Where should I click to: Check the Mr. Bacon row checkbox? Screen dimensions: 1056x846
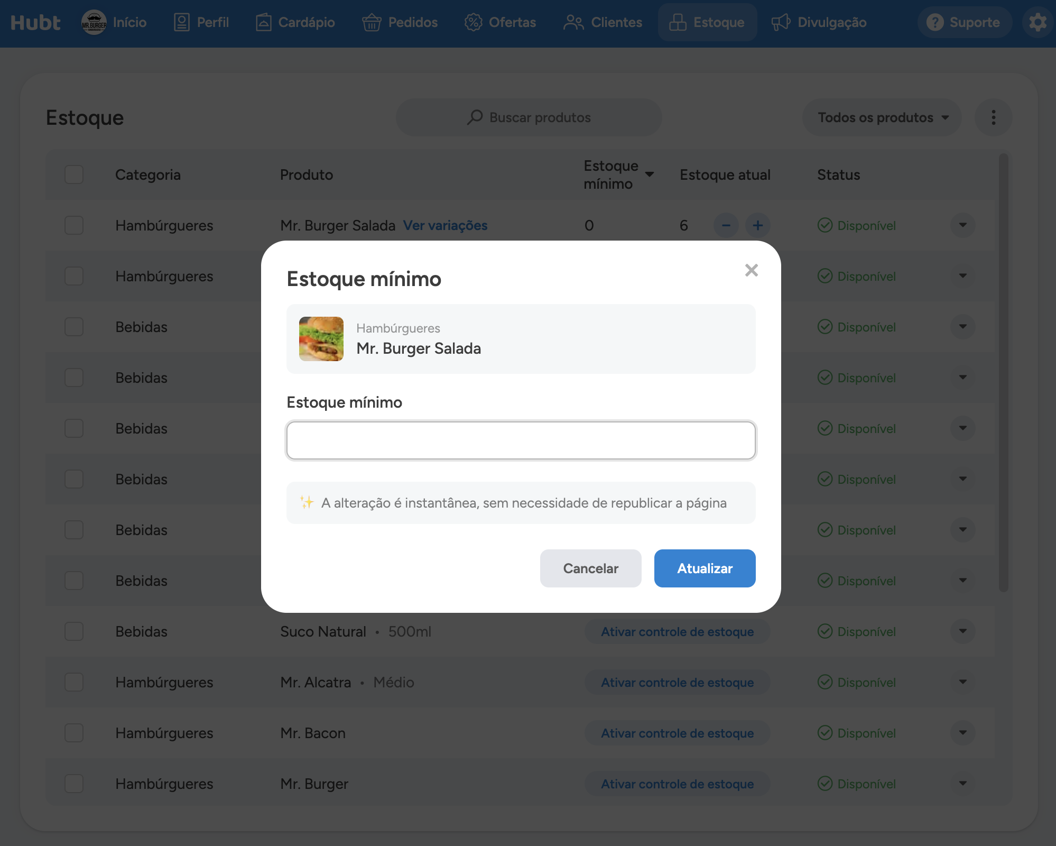74,733
